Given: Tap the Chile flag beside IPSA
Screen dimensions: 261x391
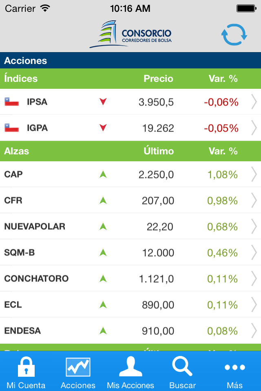Looking at the screenshot, I should pyautogui.click(x=12, y=102).
